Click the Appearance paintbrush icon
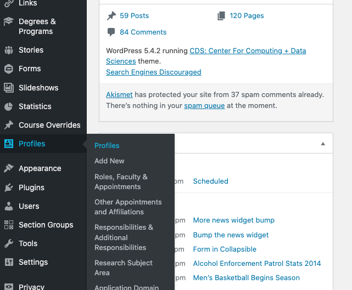 pyautogui.click(x=9, y=168)
